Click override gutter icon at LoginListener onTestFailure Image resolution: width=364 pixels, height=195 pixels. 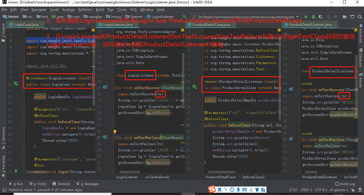[x=105, y=137]
